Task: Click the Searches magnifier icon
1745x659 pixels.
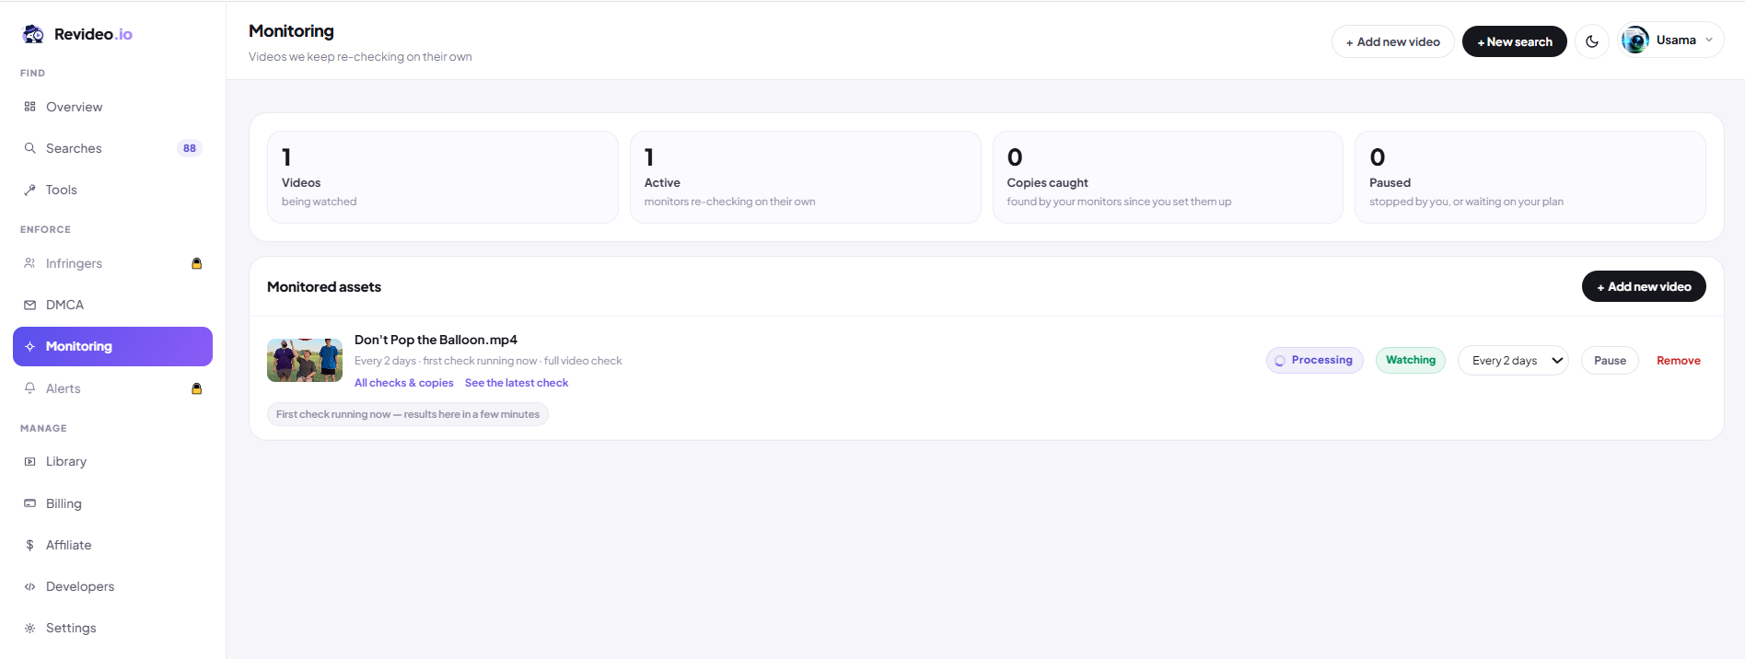Action: pos(29,148)
